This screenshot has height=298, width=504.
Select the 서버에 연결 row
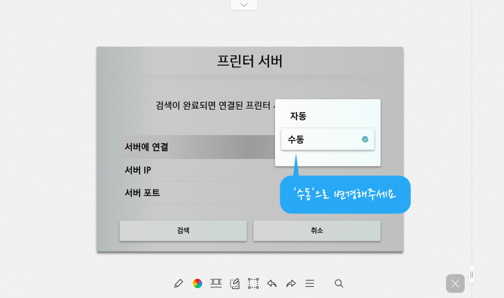[x=196, y=147]
